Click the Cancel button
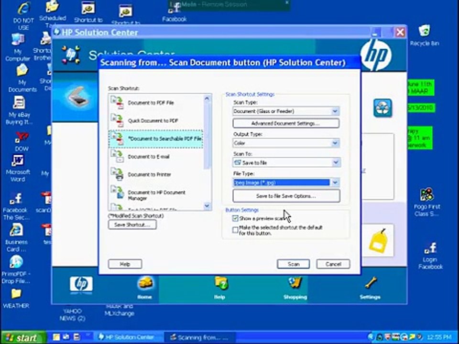Screen dimensions: 459x344 click(x=333, y=264)
